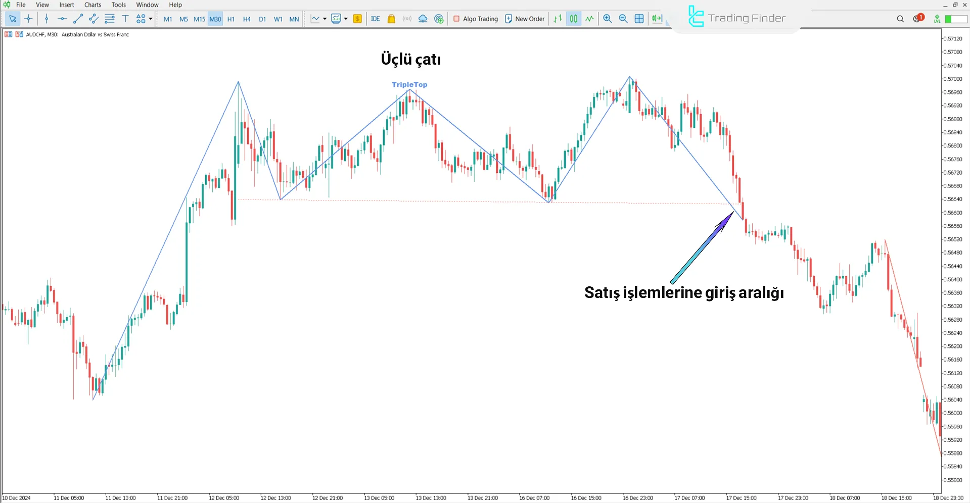
Task: Open the line chart type dropdown
Action: coord(325,19)
